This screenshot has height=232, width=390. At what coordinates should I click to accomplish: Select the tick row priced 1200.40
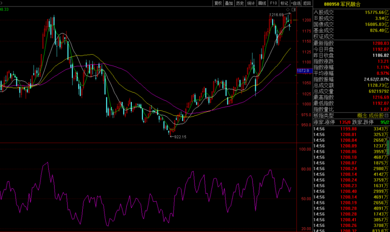point(351,191)
